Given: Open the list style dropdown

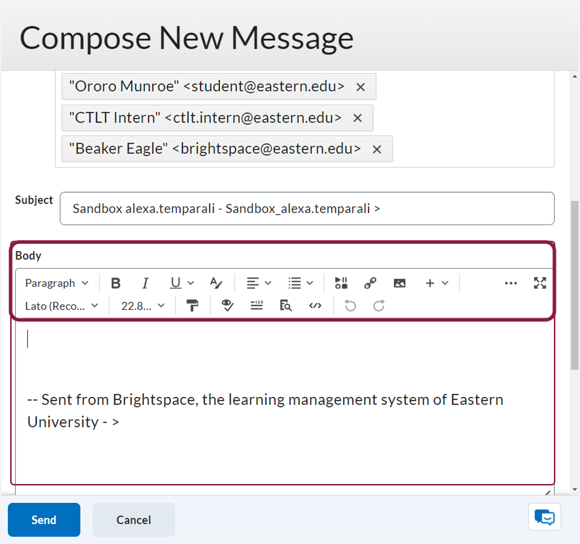Looking at the screenshot, I should (x=301, y=283).
